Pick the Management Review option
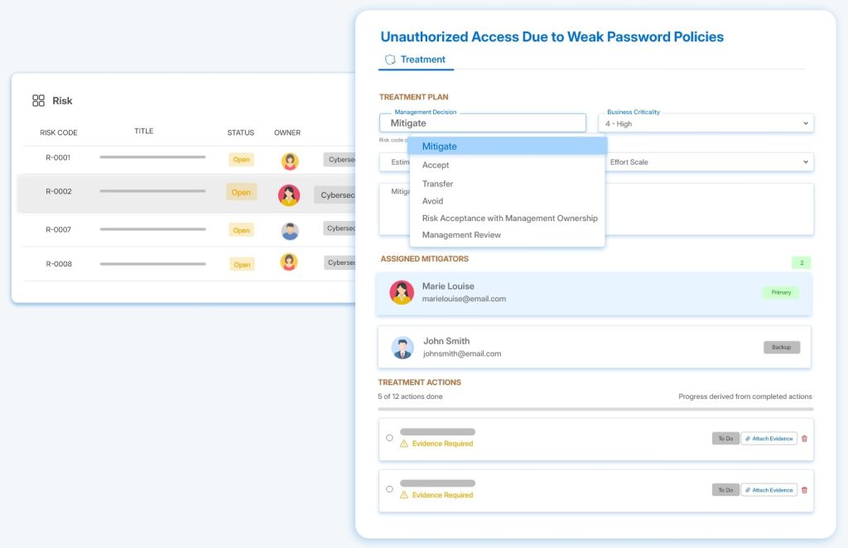848x548 pixels. click(461, 235)
